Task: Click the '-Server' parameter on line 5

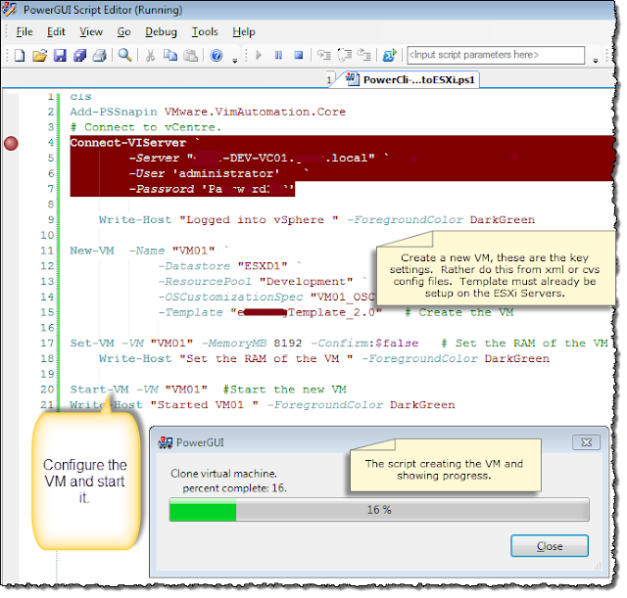Action: click(x=154, y=159)
